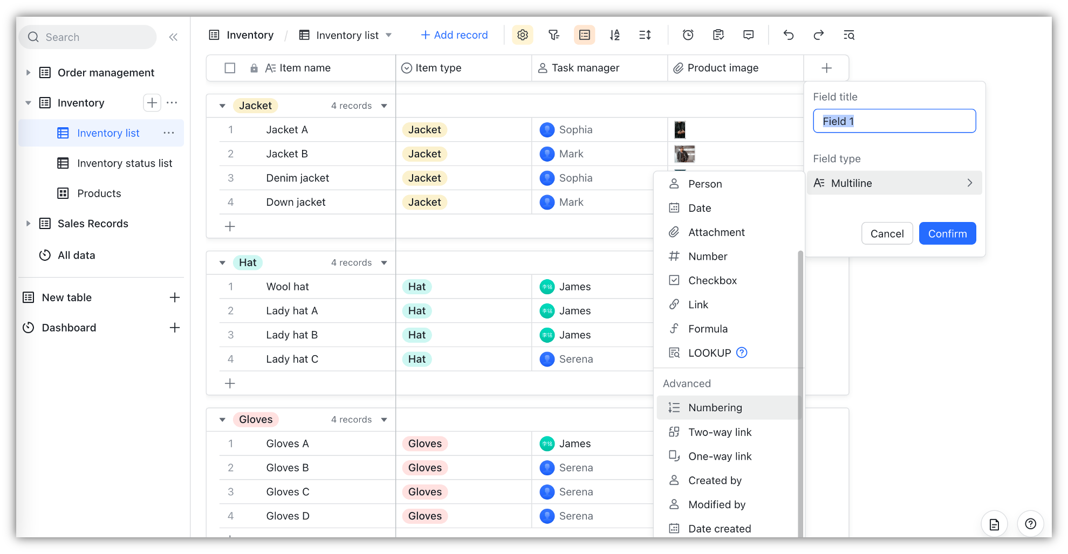Viewport: 1068px width, 554px height.
Task: Expand the Order management tree item
Action: 28,73
